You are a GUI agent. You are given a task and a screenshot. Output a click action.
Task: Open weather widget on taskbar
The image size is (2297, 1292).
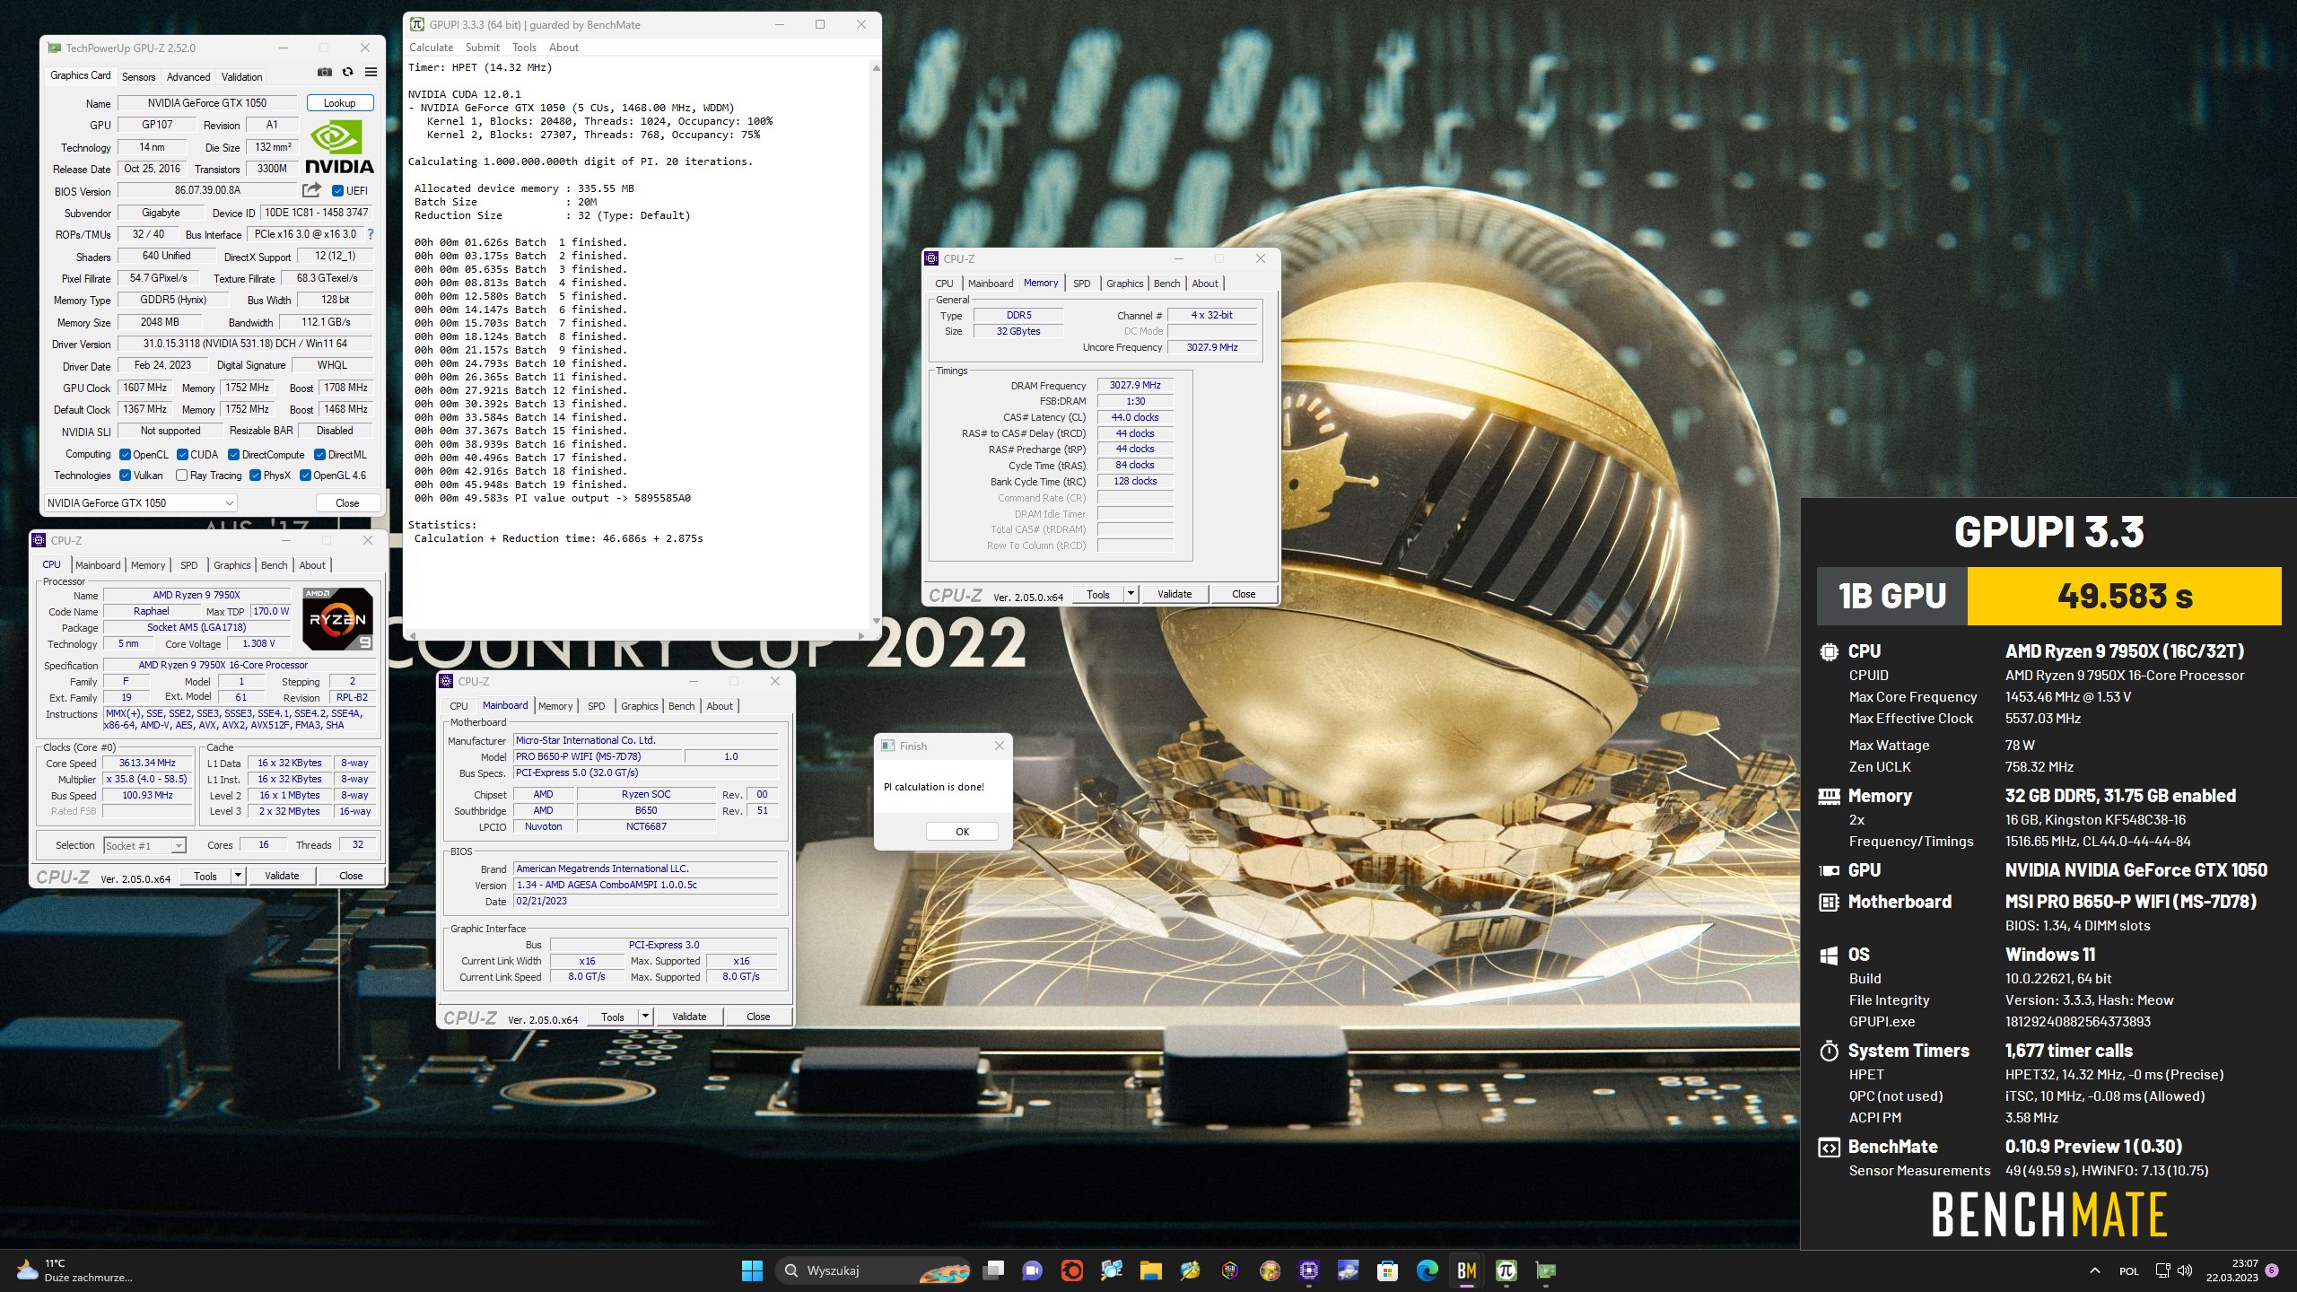coord(74,1270)
